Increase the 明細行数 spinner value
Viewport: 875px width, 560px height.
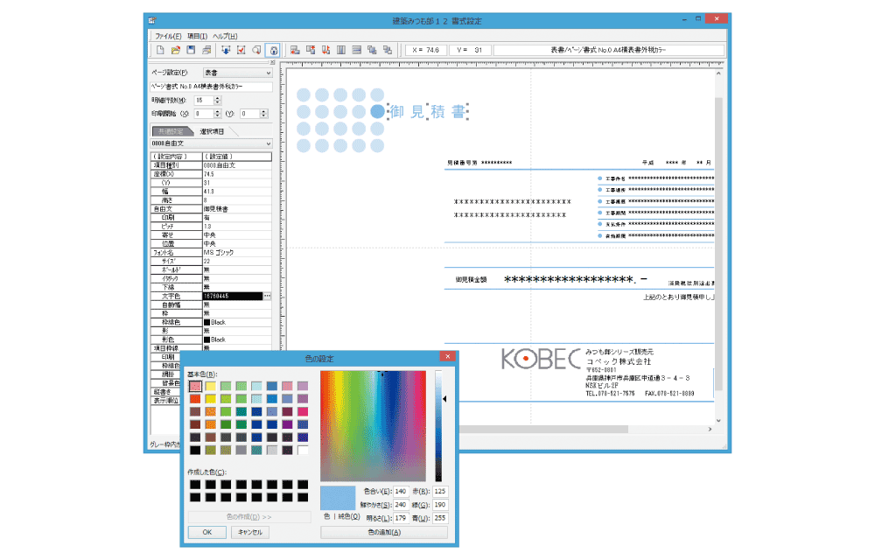coord(218,98)
